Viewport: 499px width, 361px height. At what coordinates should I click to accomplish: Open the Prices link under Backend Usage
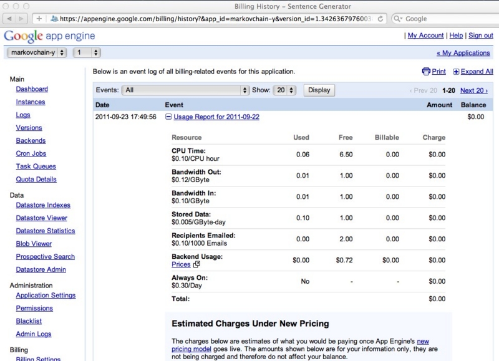[181, 264]
